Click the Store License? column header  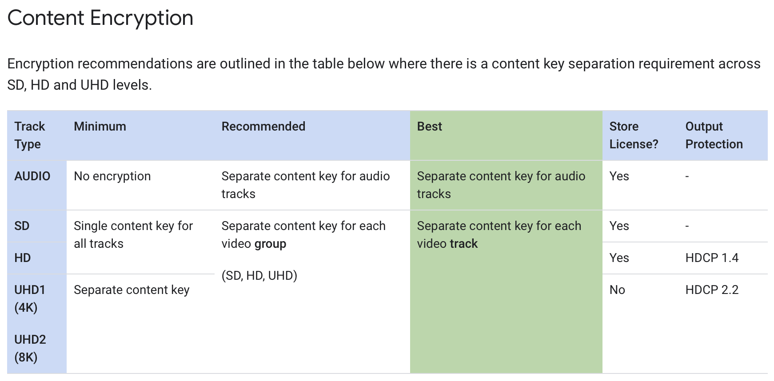(x=634, y=135)
